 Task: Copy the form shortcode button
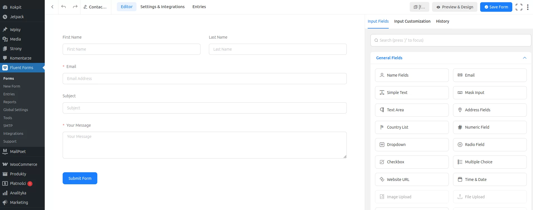pos(419,7)
